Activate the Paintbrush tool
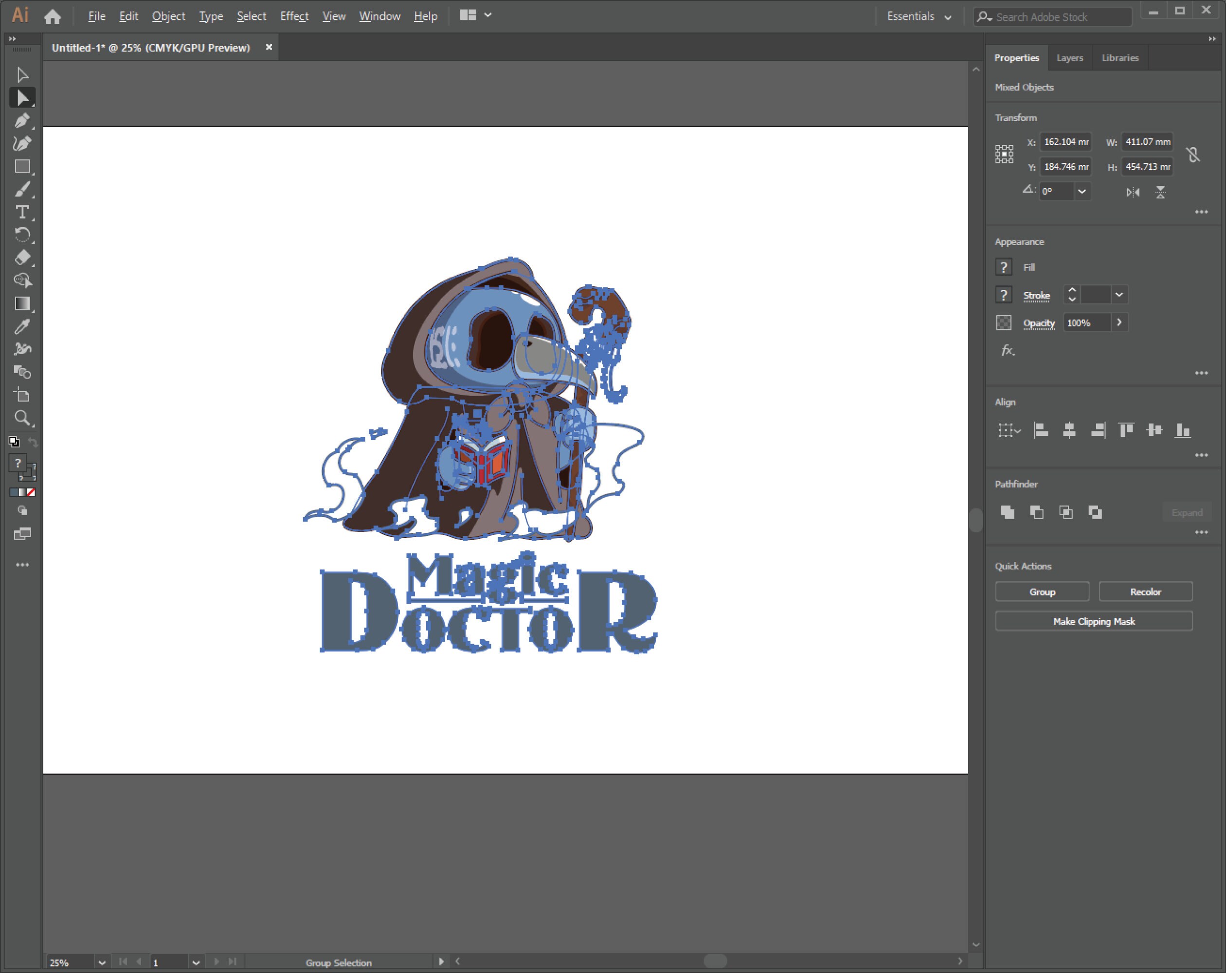This screenshot has width=1226, height=973. 23,189
